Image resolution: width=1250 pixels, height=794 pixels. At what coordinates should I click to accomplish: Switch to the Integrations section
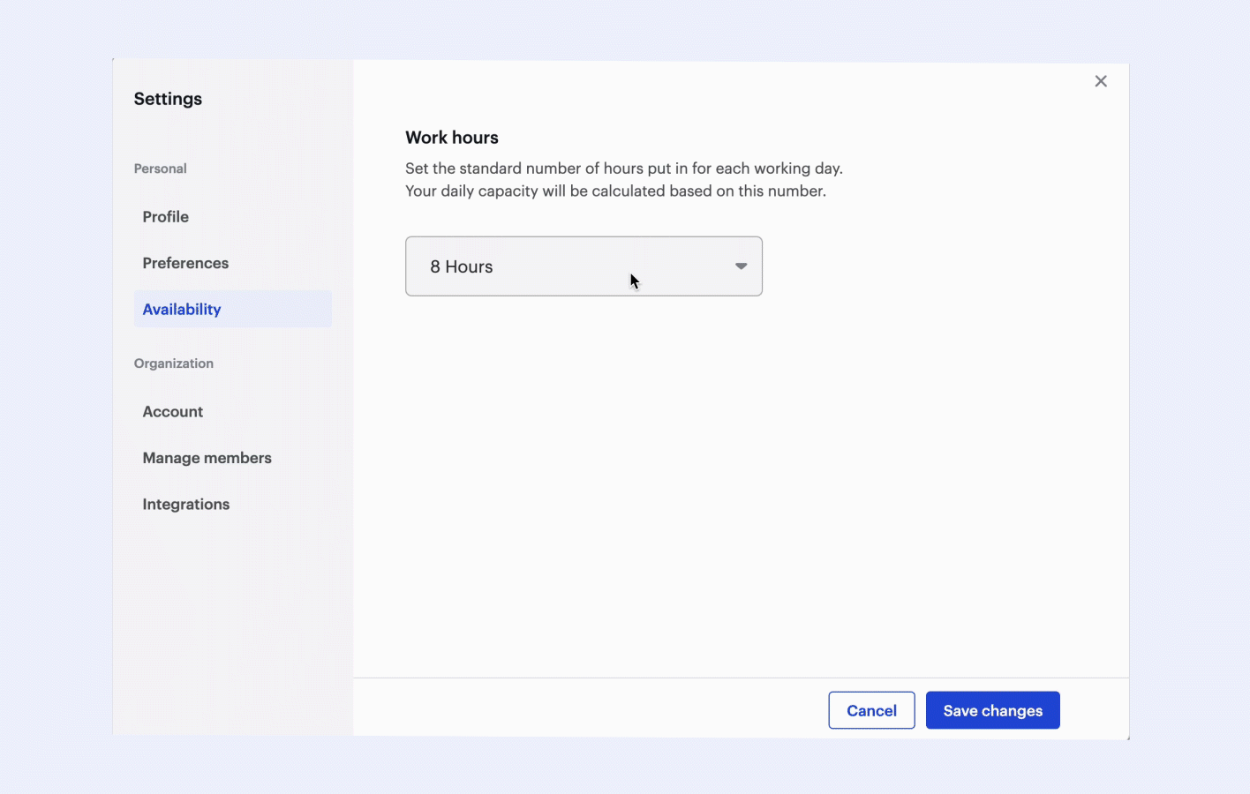point(186,505)
